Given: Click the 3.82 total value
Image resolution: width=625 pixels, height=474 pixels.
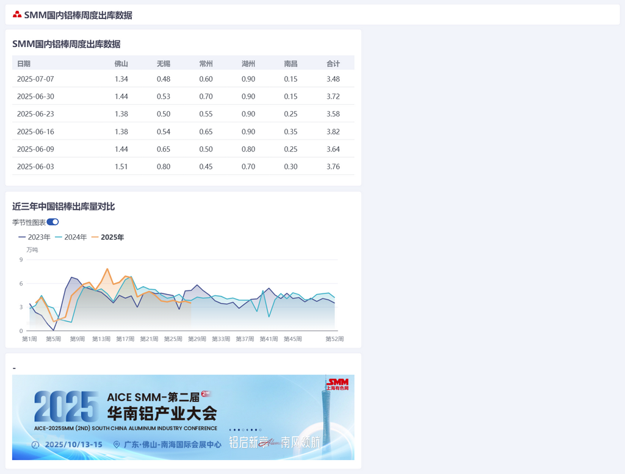Looking at the screenshot, I should point(333,131).
